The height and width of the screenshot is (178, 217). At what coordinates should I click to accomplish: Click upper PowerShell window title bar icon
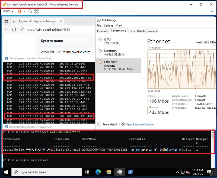6,59
